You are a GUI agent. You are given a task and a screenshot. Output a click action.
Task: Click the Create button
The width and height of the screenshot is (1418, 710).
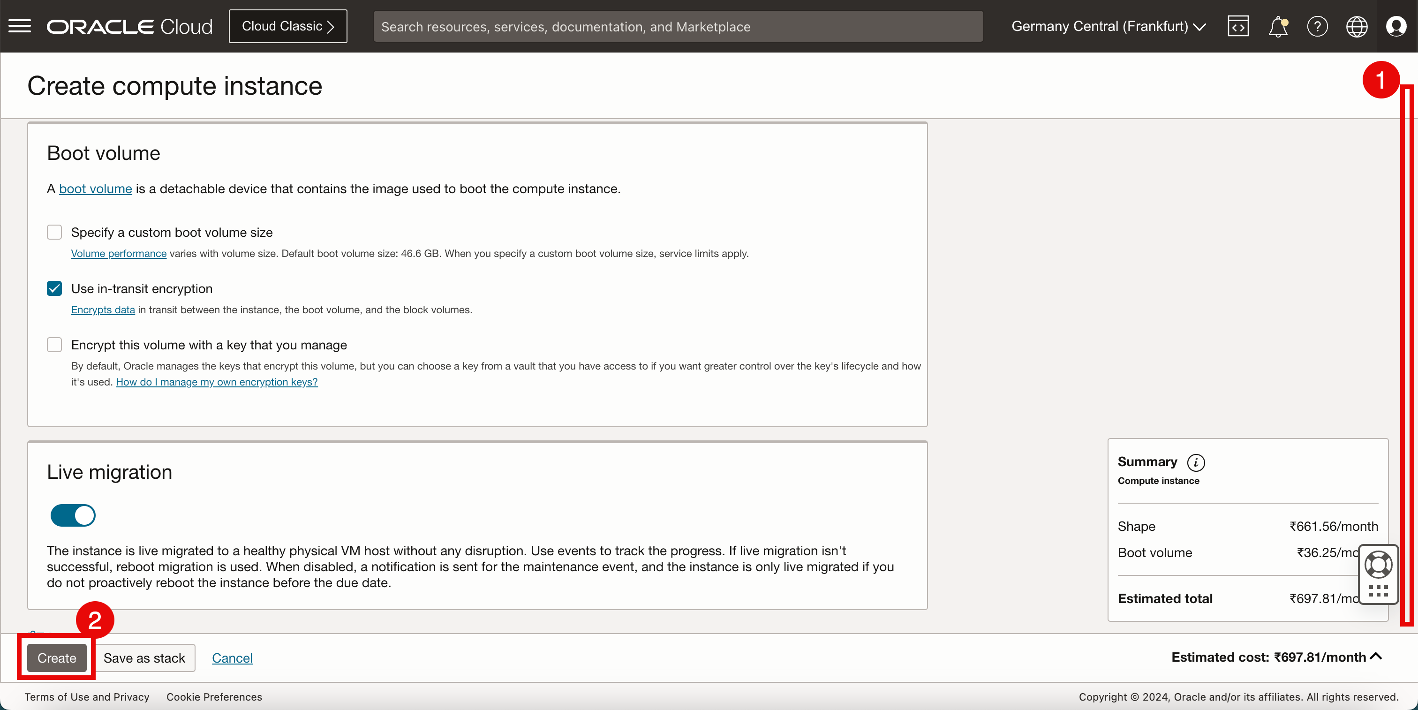coord(57,658)
